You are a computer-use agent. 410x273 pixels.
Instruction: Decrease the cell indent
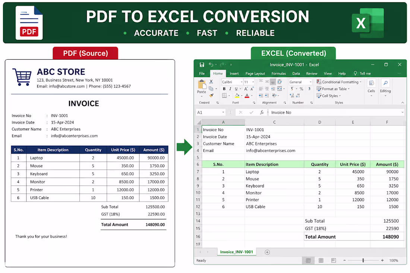point(261,96)
